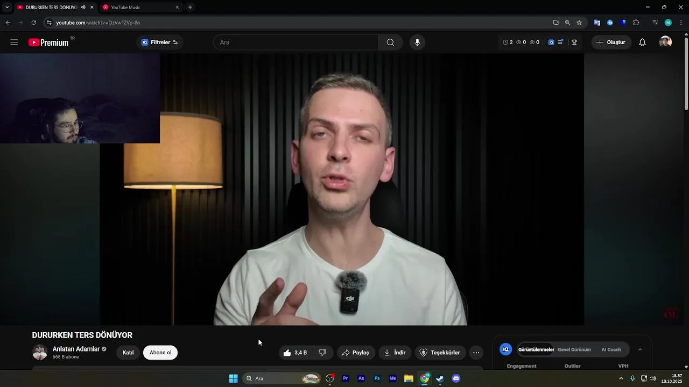Viewport: 689px width, 387px height.
Task: Open vidIQ list icon with blue dot
Action: pyautogui.click(x=560, y=42)
